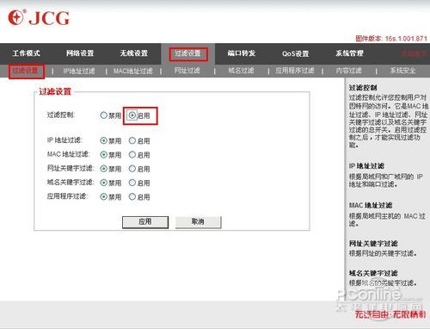
Task: Open the 工作模式 main menu
Action: [x=26, y=53]
